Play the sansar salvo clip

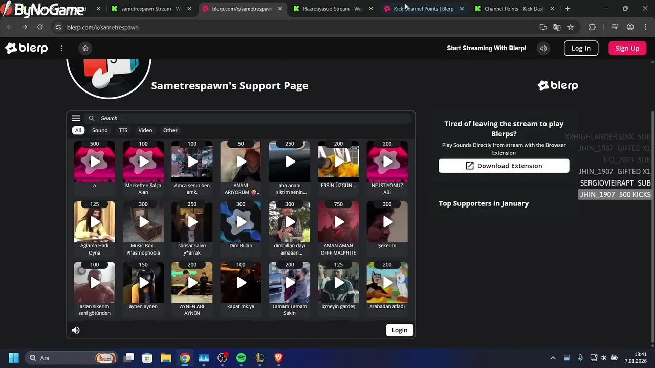192,222
